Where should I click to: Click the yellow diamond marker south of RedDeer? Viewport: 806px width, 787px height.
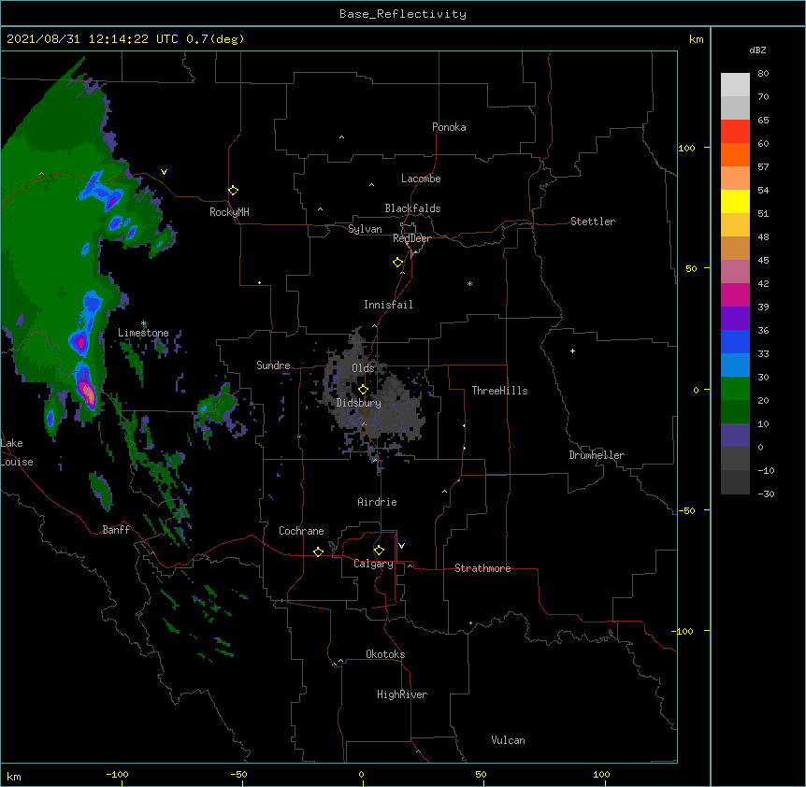click(398, 263)
